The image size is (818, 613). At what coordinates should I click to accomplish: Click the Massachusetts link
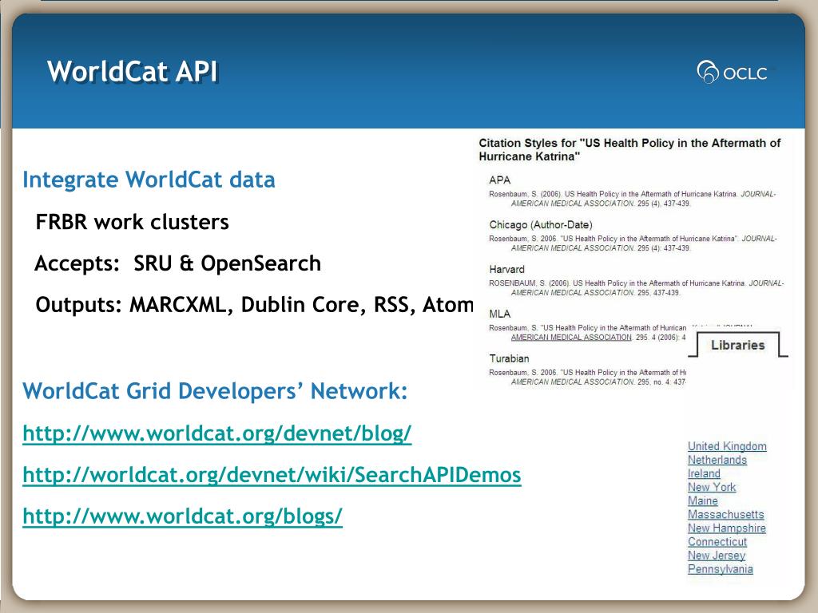coord(725,515)
